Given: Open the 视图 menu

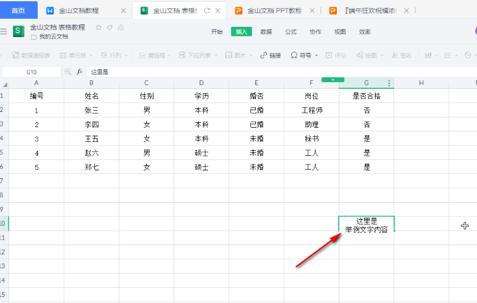Looking at the screenshot, I should 340,32.
